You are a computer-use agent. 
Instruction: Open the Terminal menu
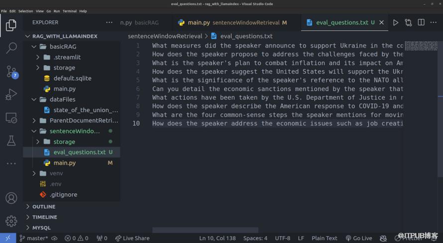tap(69, 11)
